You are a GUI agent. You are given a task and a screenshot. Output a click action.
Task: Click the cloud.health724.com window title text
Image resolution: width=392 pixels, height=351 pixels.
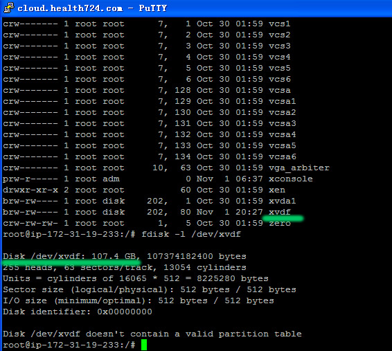[70, 8]
